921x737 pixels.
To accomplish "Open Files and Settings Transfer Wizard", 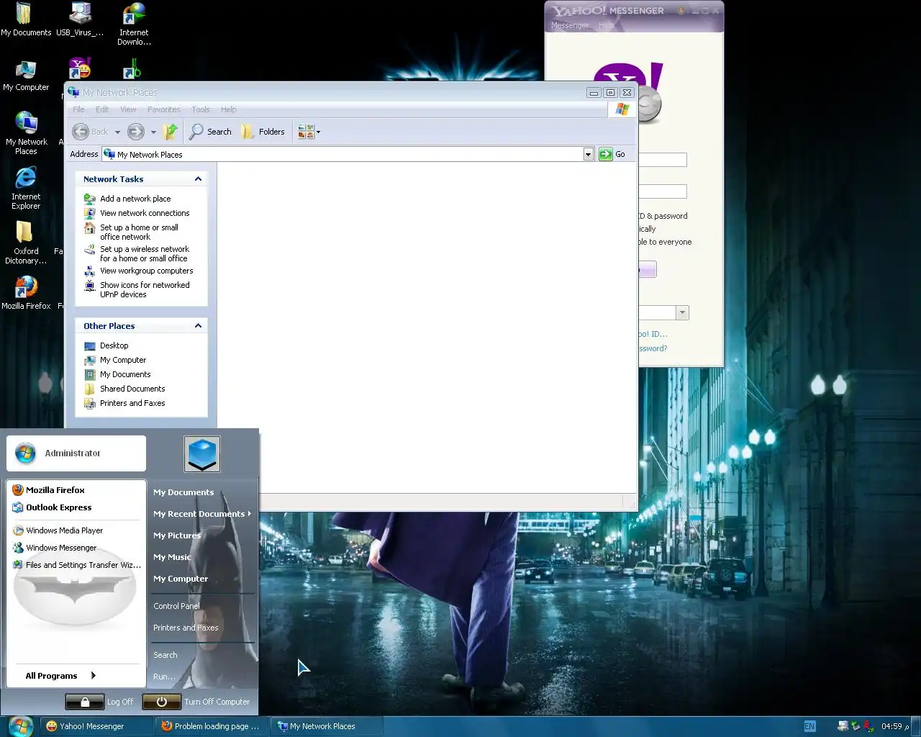I will coord(76,565).
